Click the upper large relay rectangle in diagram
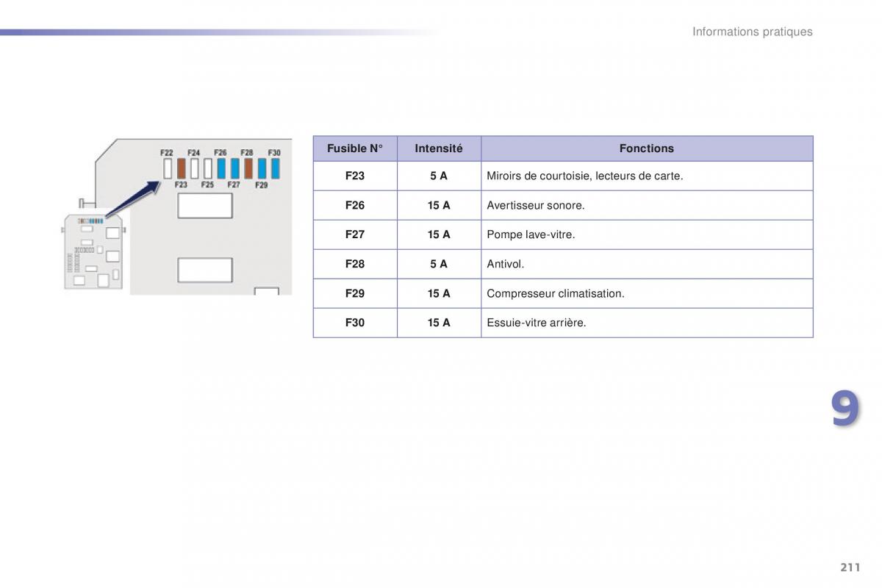 (205, 206)
